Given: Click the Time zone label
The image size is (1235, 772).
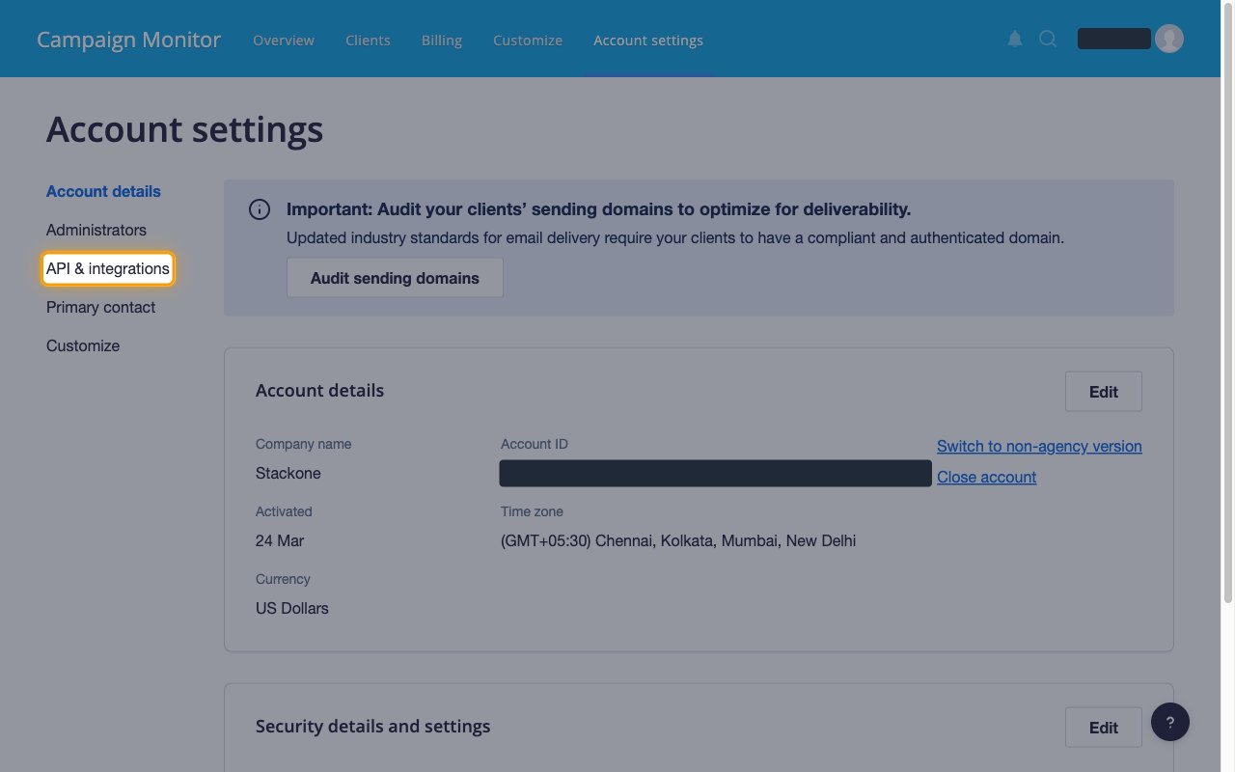Looking at the screenshot, I should tap(532, 511).
